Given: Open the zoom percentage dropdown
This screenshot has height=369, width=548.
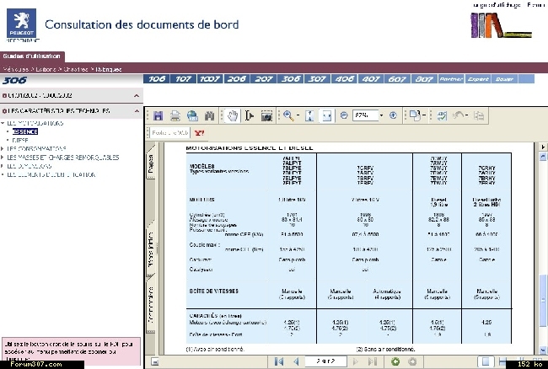Looking at the screenshot, I should pos(381,115).
